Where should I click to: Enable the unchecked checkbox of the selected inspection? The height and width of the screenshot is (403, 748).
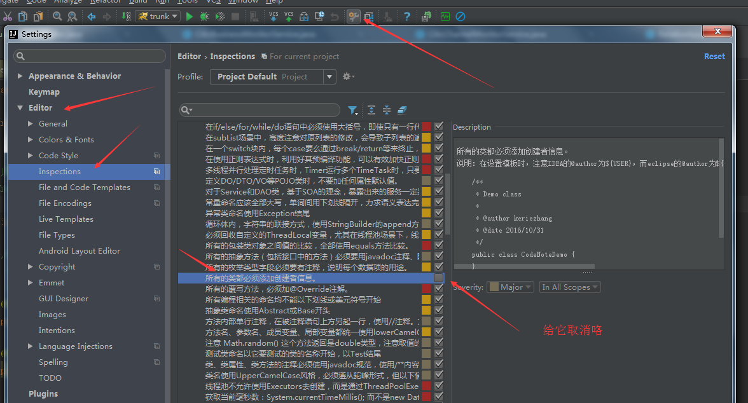point(438,278)
